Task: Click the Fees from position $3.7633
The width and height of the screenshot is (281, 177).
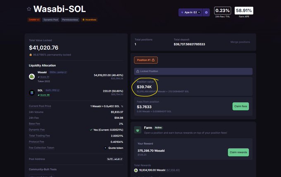Action: [144, 107]
